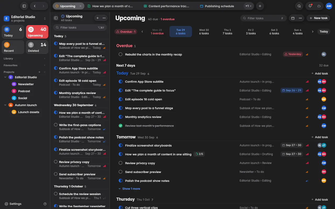Mark Rebuild the charts task complete
Screen dimensions: 335x209
[120, 54]
